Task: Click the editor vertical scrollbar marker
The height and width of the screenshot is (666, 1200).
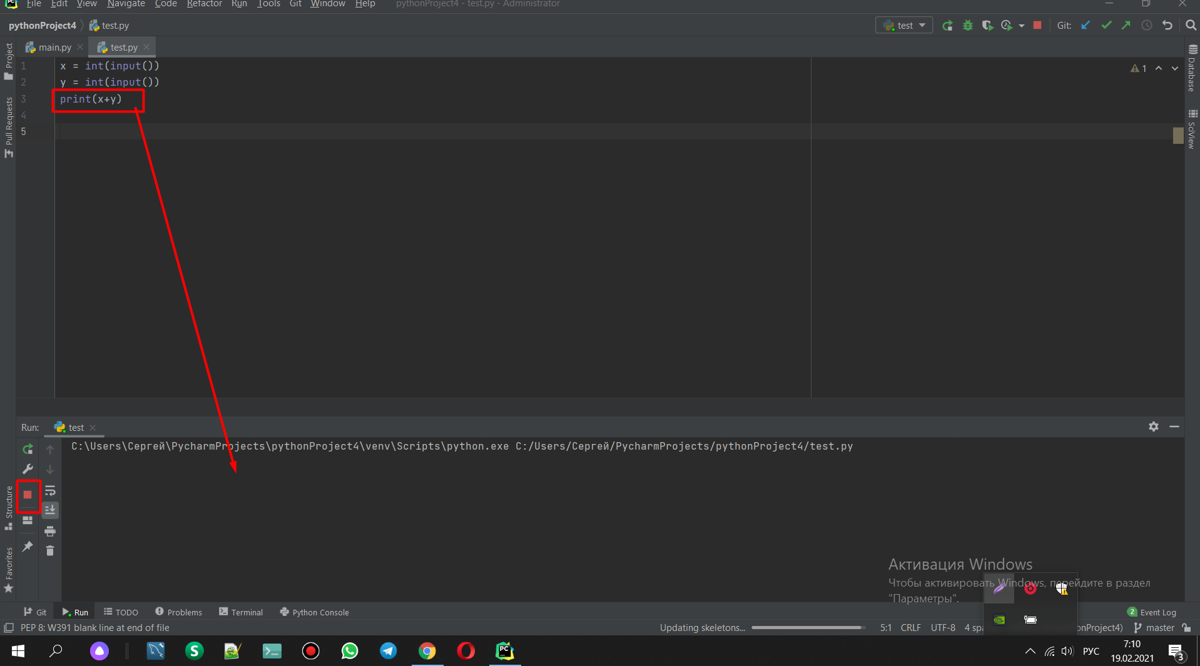Action: coord(1178,135)
